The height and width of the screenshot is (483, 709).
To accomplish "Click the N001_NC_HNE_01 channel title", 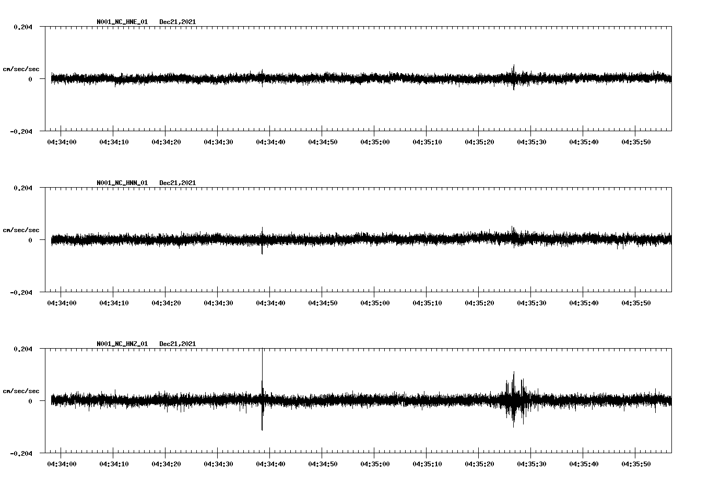I will [122, 22].
